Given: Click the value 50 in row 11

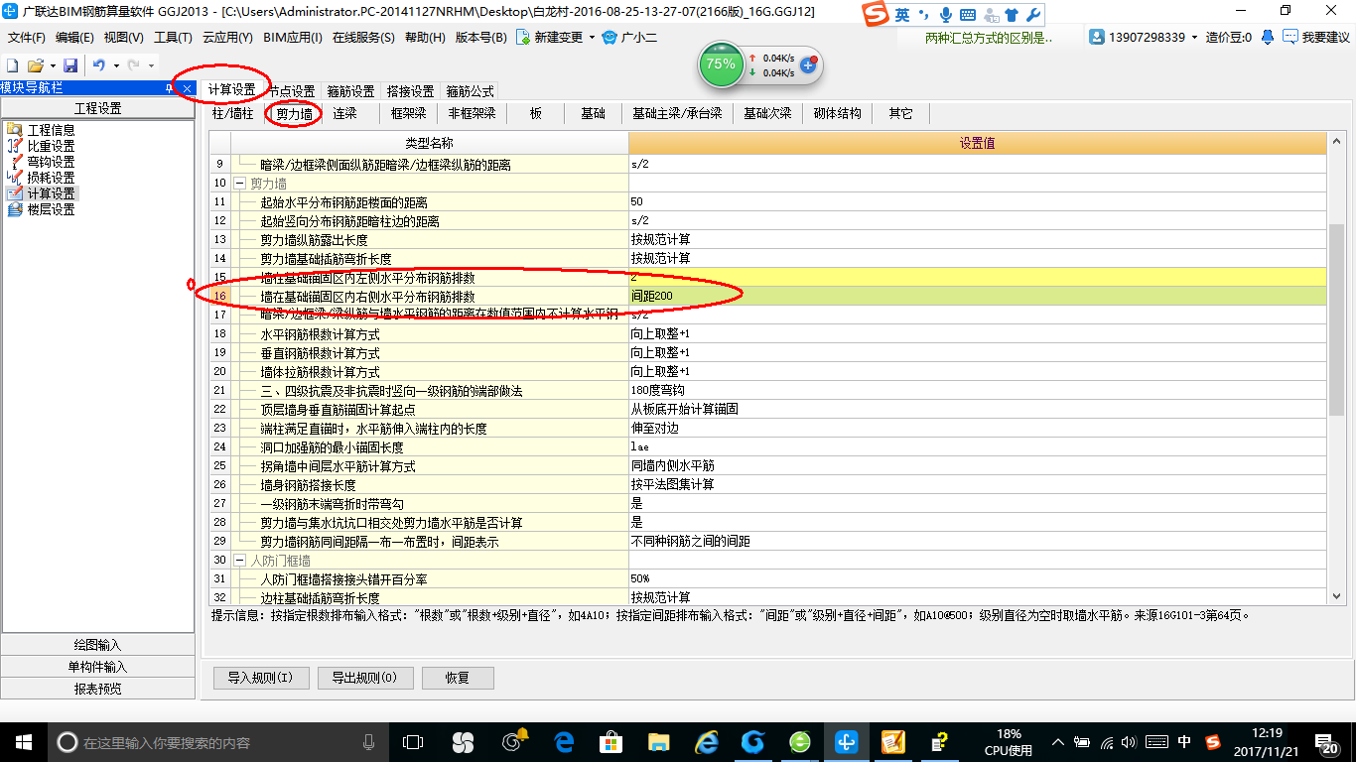Looking at the screenshot, I should pyautogui.click(x=978, y=202).
